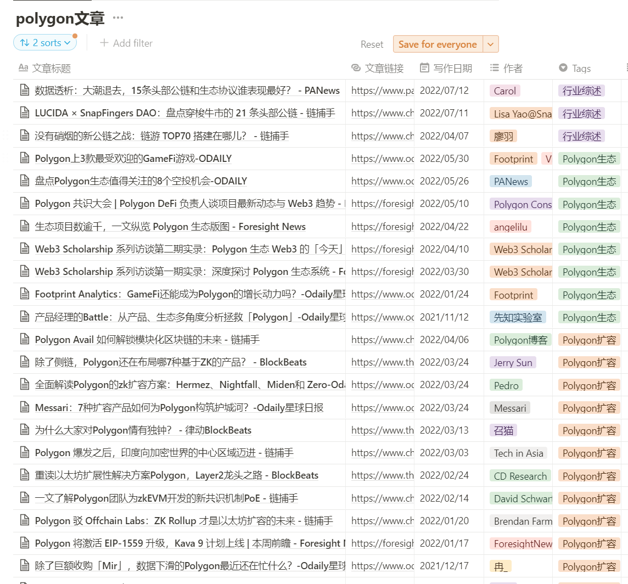Screen dimensions: 628x584
Task: Click Add filter
Action: click(126, 43)
